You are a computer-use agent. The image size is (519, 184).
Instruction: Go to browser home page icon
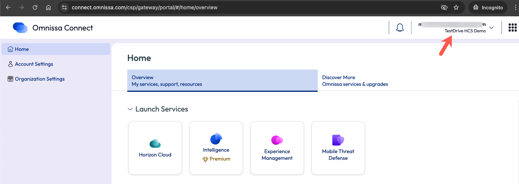pos(48,7)
